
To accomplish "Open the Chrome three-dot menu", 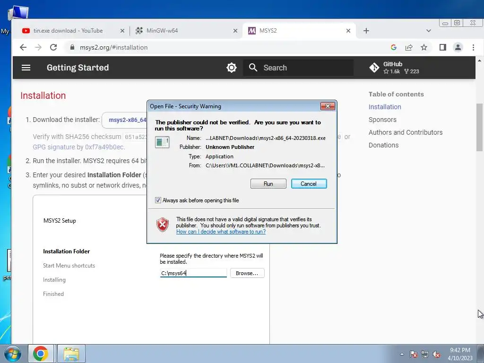I will click(473, 47).
